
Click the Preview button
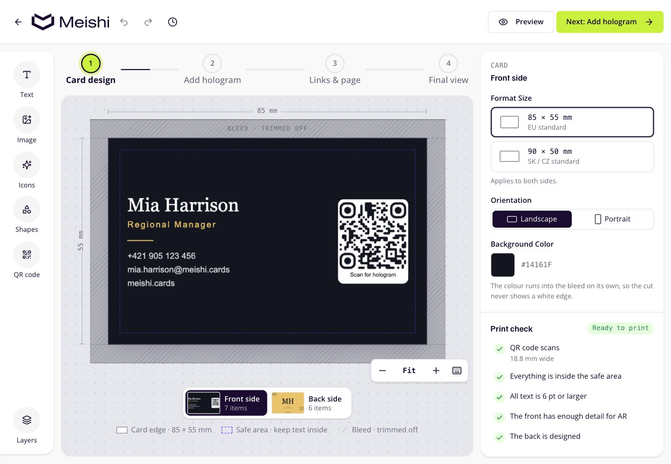(x=521, y=22)
